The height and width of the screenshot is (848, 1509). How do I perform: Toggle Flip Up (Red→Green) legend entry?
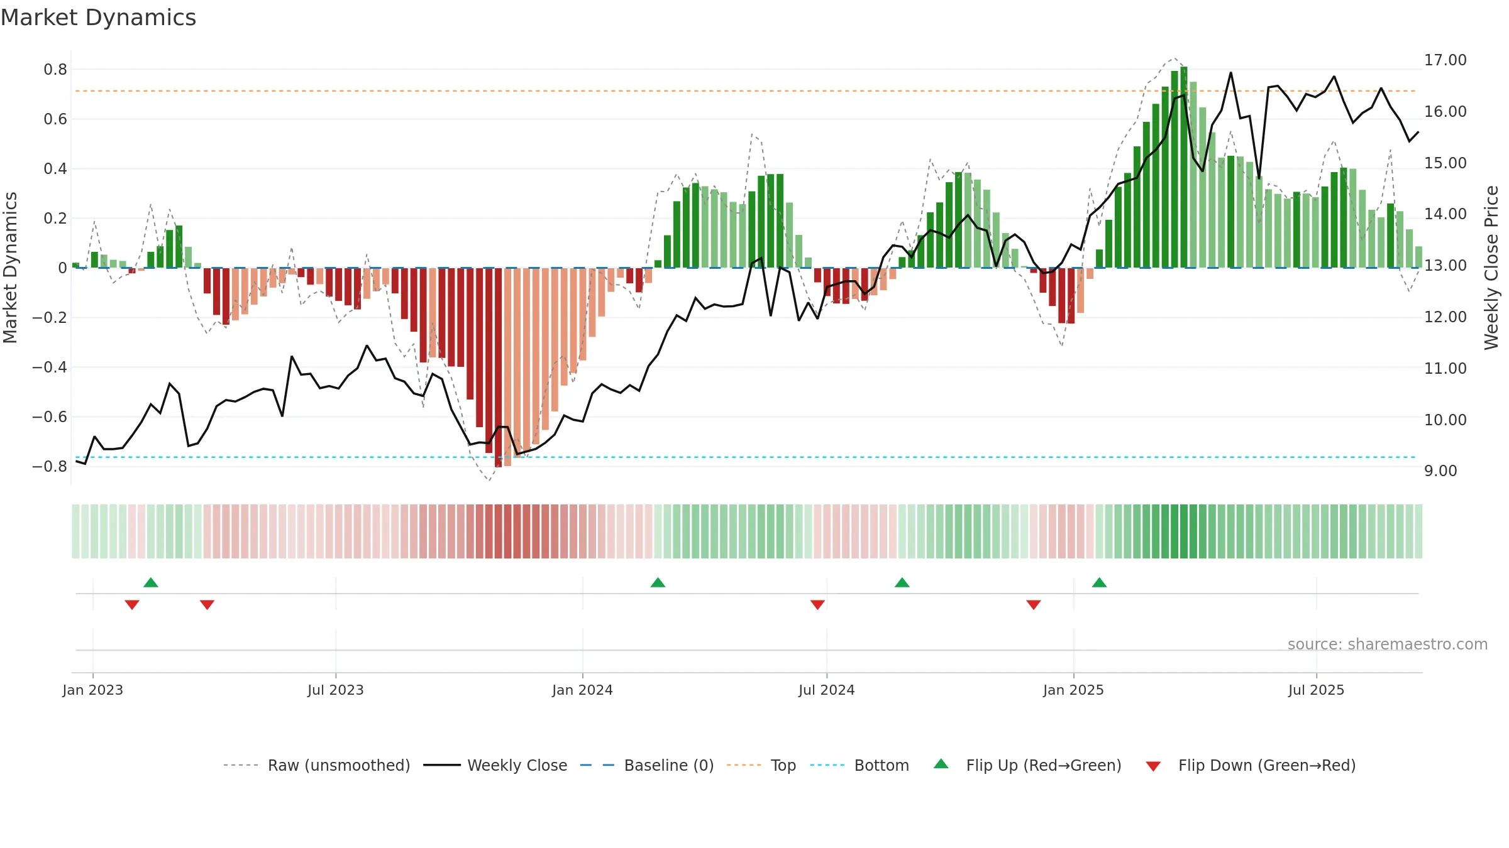coord(1027,765)
